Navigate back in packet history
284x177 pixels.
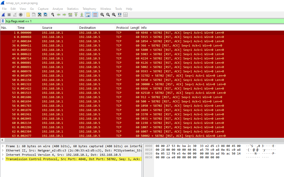pyautogui.click(x=59, y=14)
